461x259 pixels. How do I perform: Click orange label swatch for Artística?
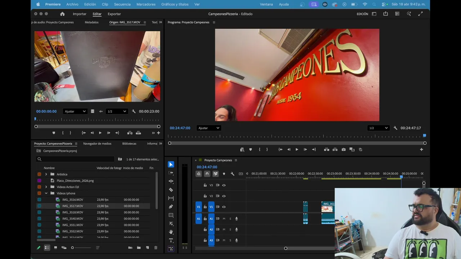coord(39,174)
